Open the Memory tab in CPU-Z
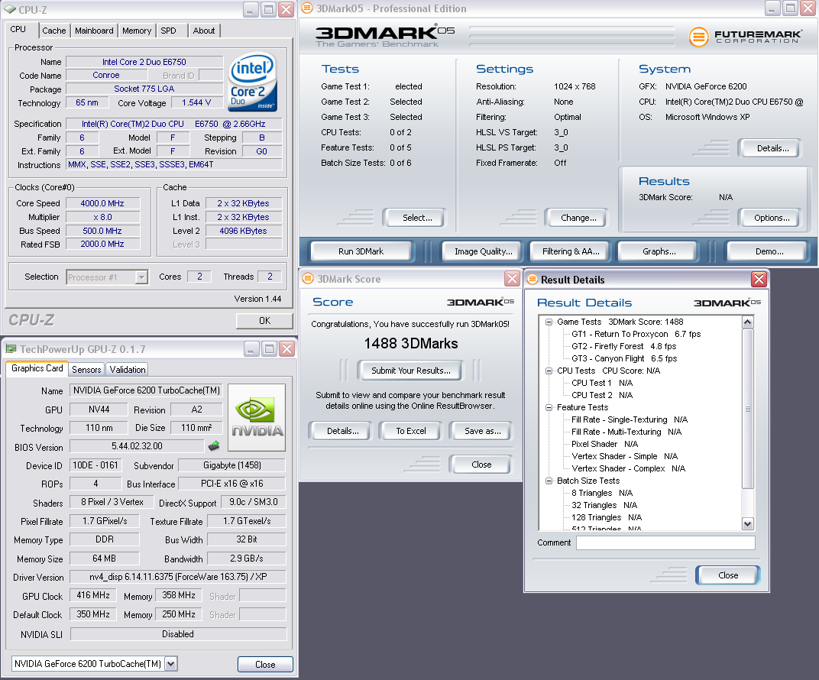The image size is (819, 680). tap(137, 31)
